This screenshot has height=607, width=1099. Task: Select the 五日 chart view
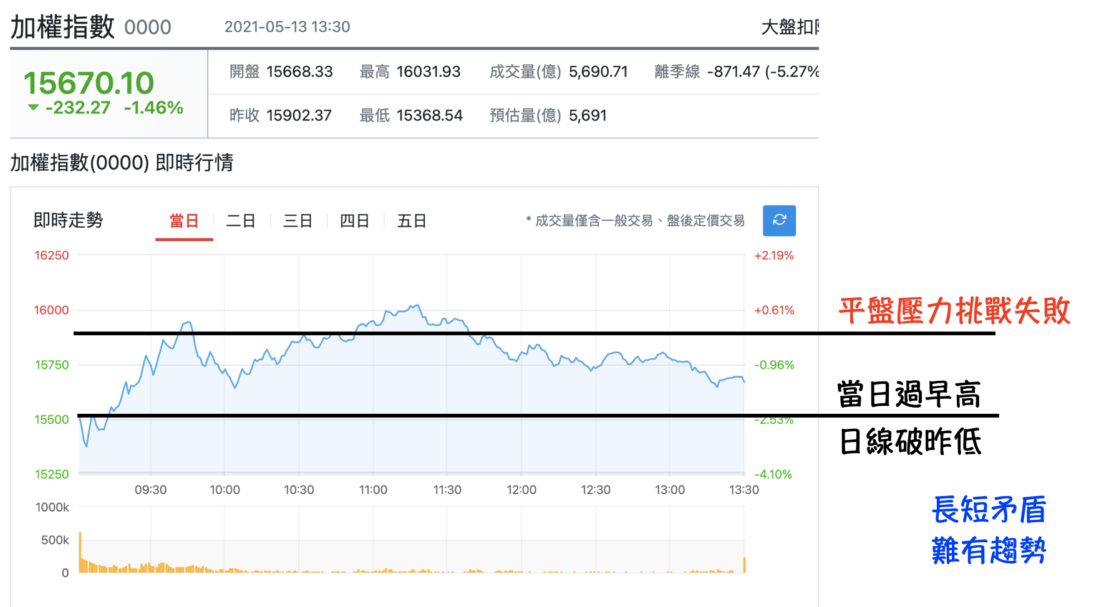pyautogui.click(x=412, y=221)
